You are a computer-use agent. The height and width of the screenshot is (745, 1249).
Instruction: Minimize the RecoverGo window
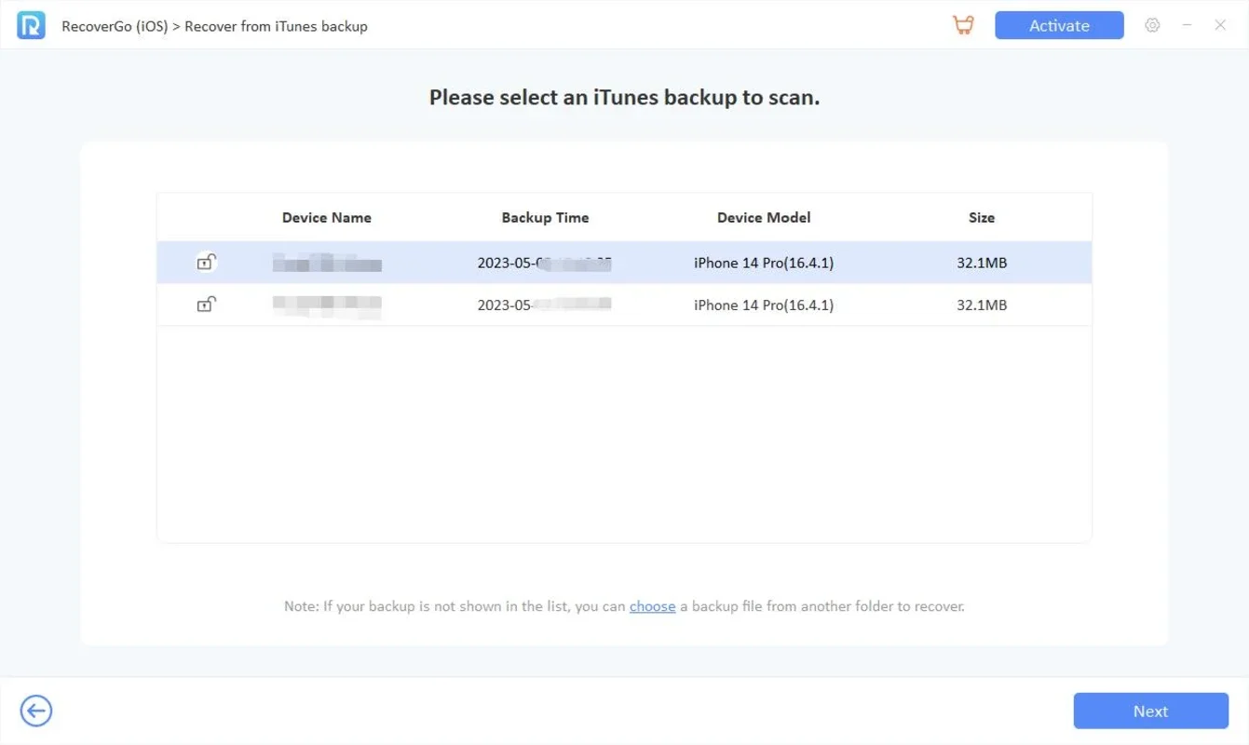point(1187,26)
